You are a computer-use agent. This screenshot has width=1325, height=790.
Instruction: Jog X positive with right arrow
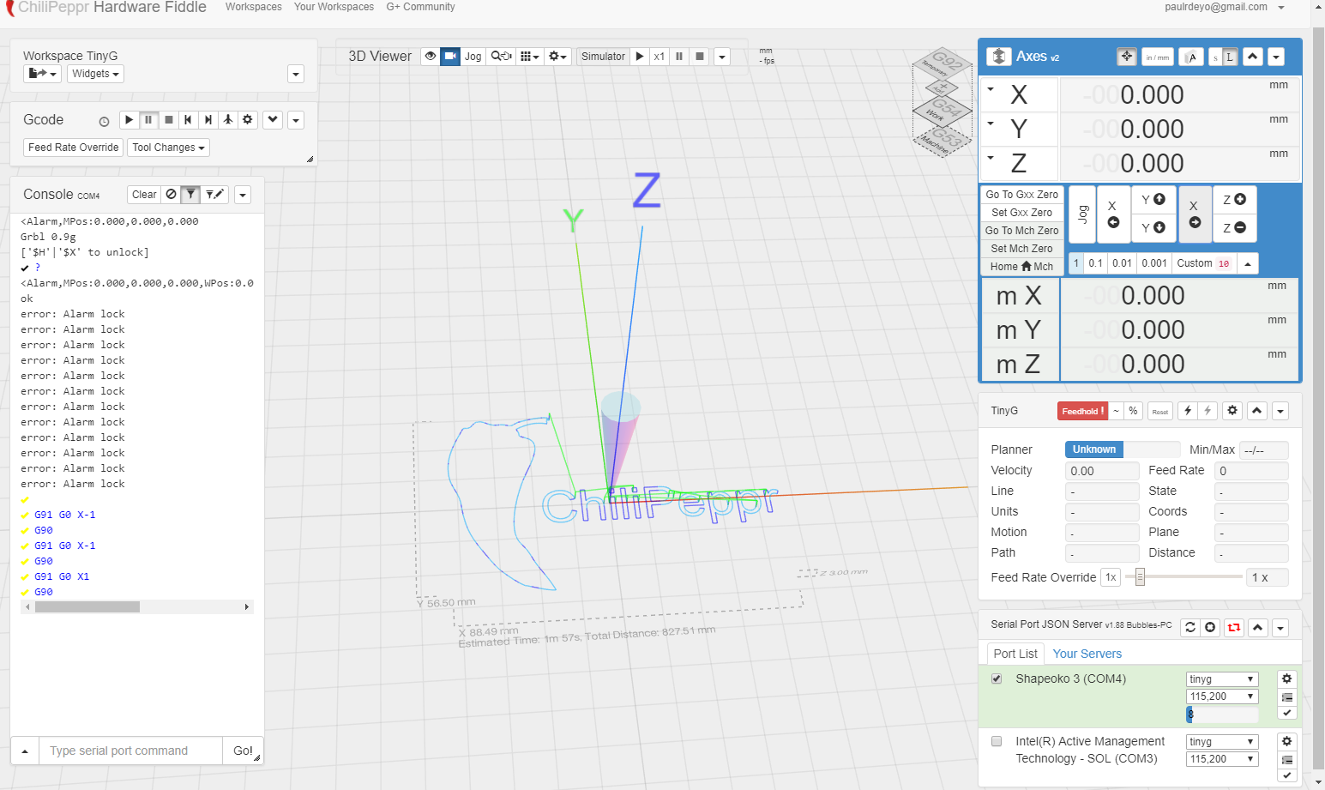pyautogui.click(x=1195, y=214)
